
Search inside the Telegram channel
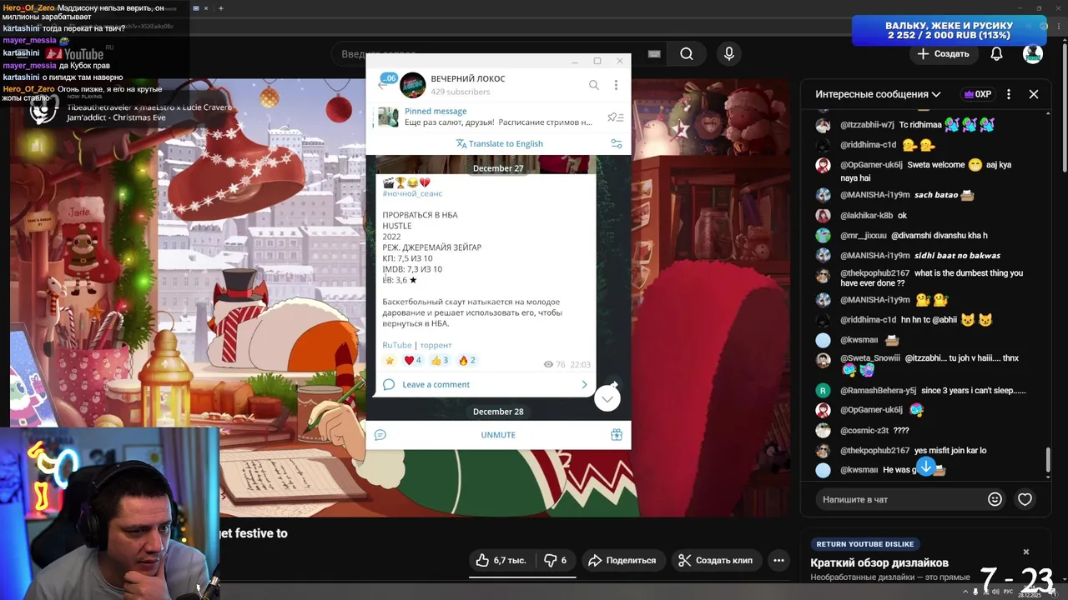(594, 85)
